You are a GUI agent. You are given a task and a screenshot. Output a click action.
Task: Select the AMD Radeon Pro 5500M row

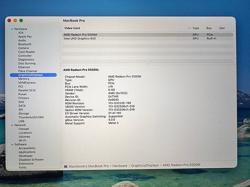pos(148,35)
